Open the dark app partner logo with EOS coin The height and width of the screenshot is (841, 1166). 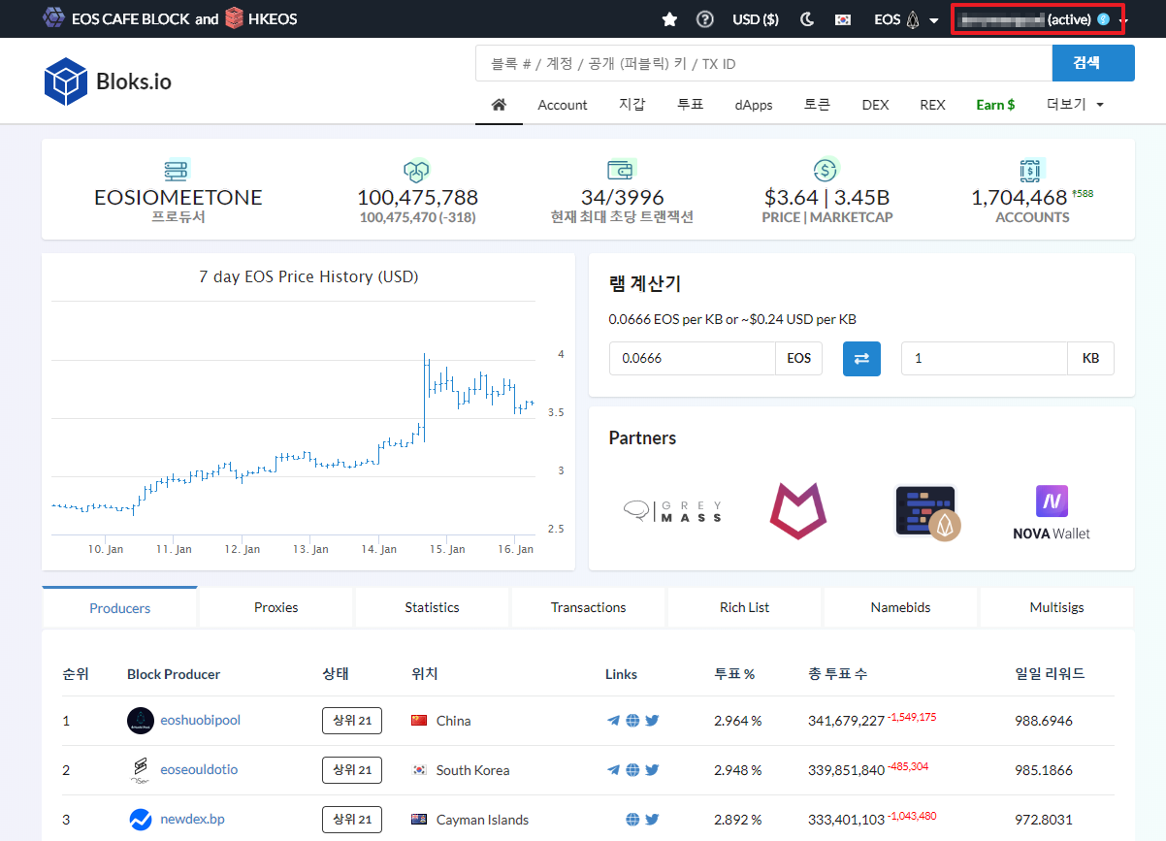(926, 512)
